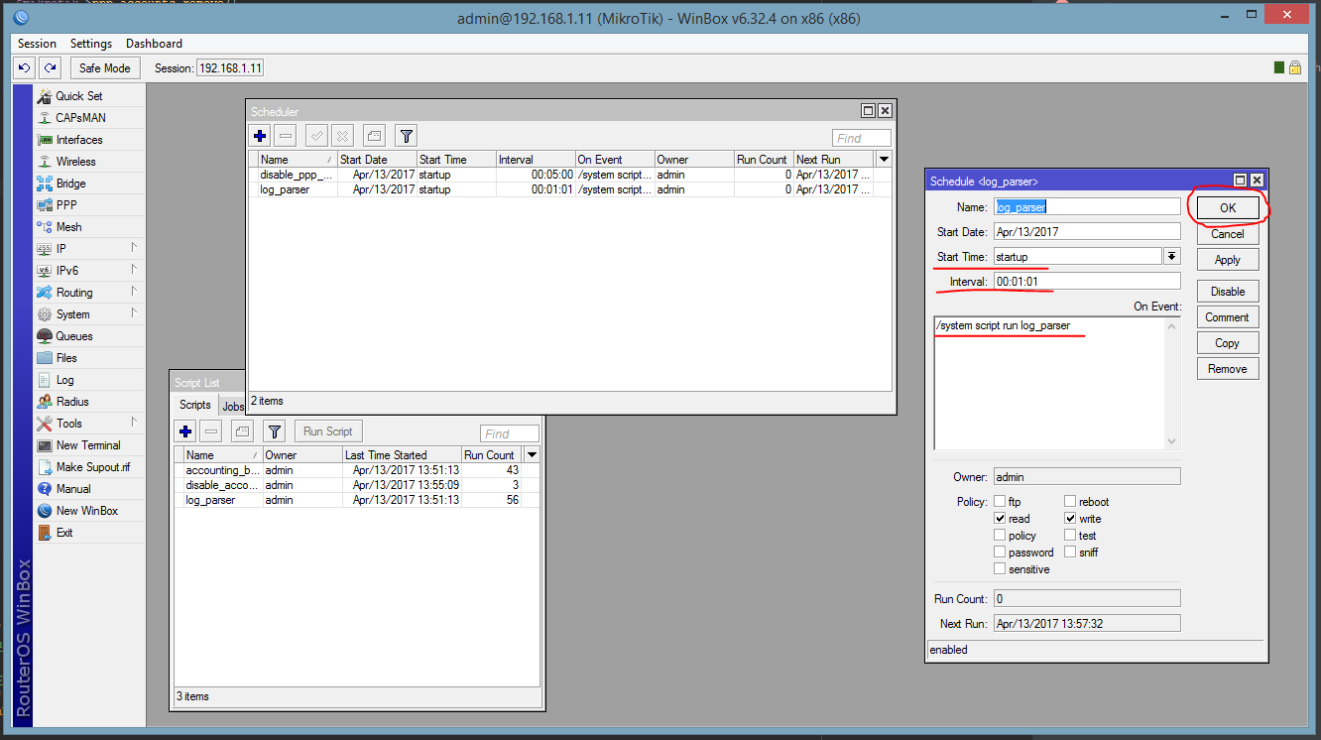Click Comment button in Schedule dialog
The height and width of the screenshot is (740, 1321).
coord(1228,317)
